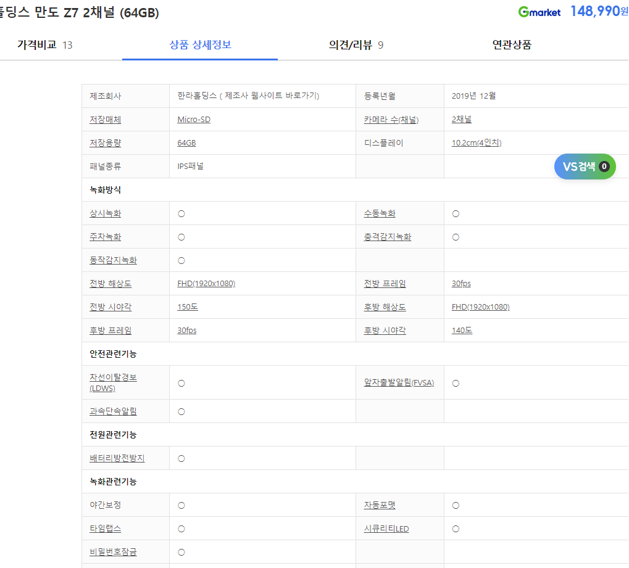Click the 카메라 수(채널) label link
This screenshot has height=568, width=629.
pyautogui.click(x=391, y=120)
